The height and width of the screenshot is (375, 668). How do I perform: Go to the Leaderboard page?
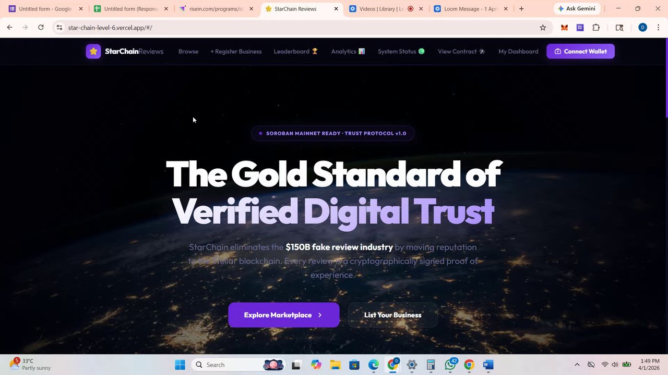tap(296, 52)
